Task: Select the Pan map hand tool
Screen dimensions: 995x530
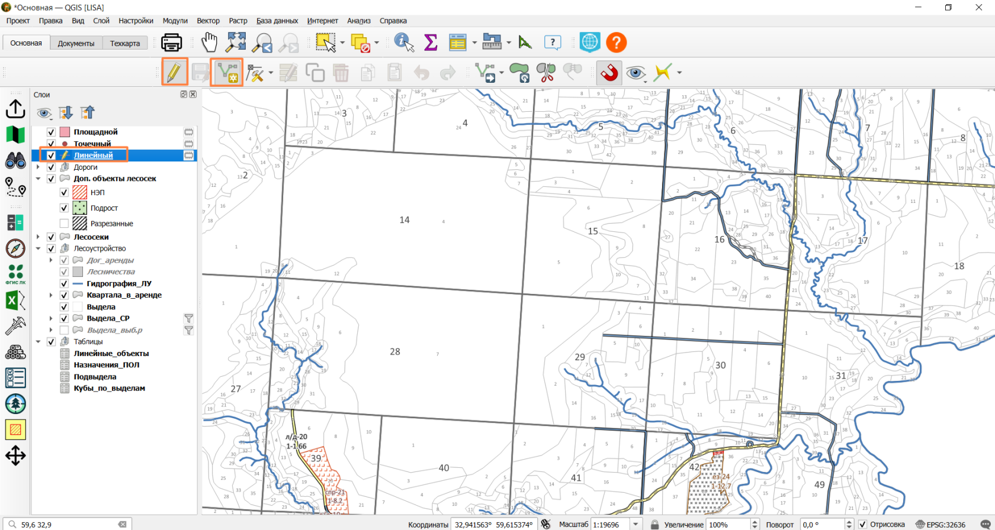Action: point(209,43)
